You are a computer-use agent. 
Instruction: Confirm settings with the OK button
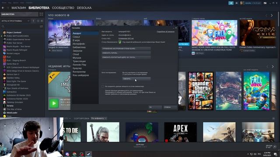click(155, 107)
